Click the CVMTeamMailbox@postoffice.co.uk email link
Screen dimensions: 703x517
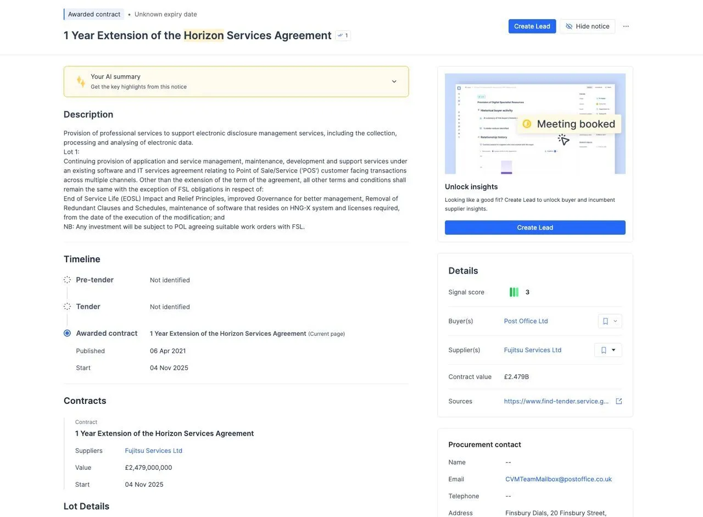(559, 479)
